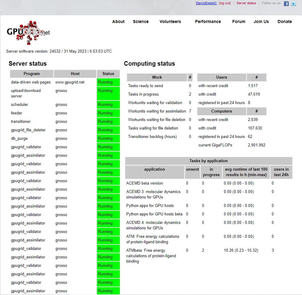The image size is (302, 295).
Task: Open the Donate page
Action: (285, 21)
